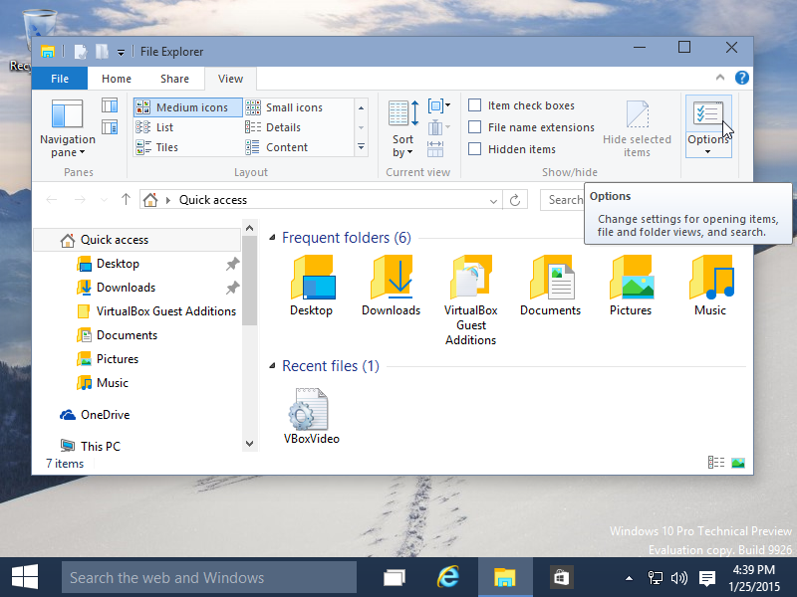Switch to the Home ribbon tab

pyautogui.click(x=117, y=78)
